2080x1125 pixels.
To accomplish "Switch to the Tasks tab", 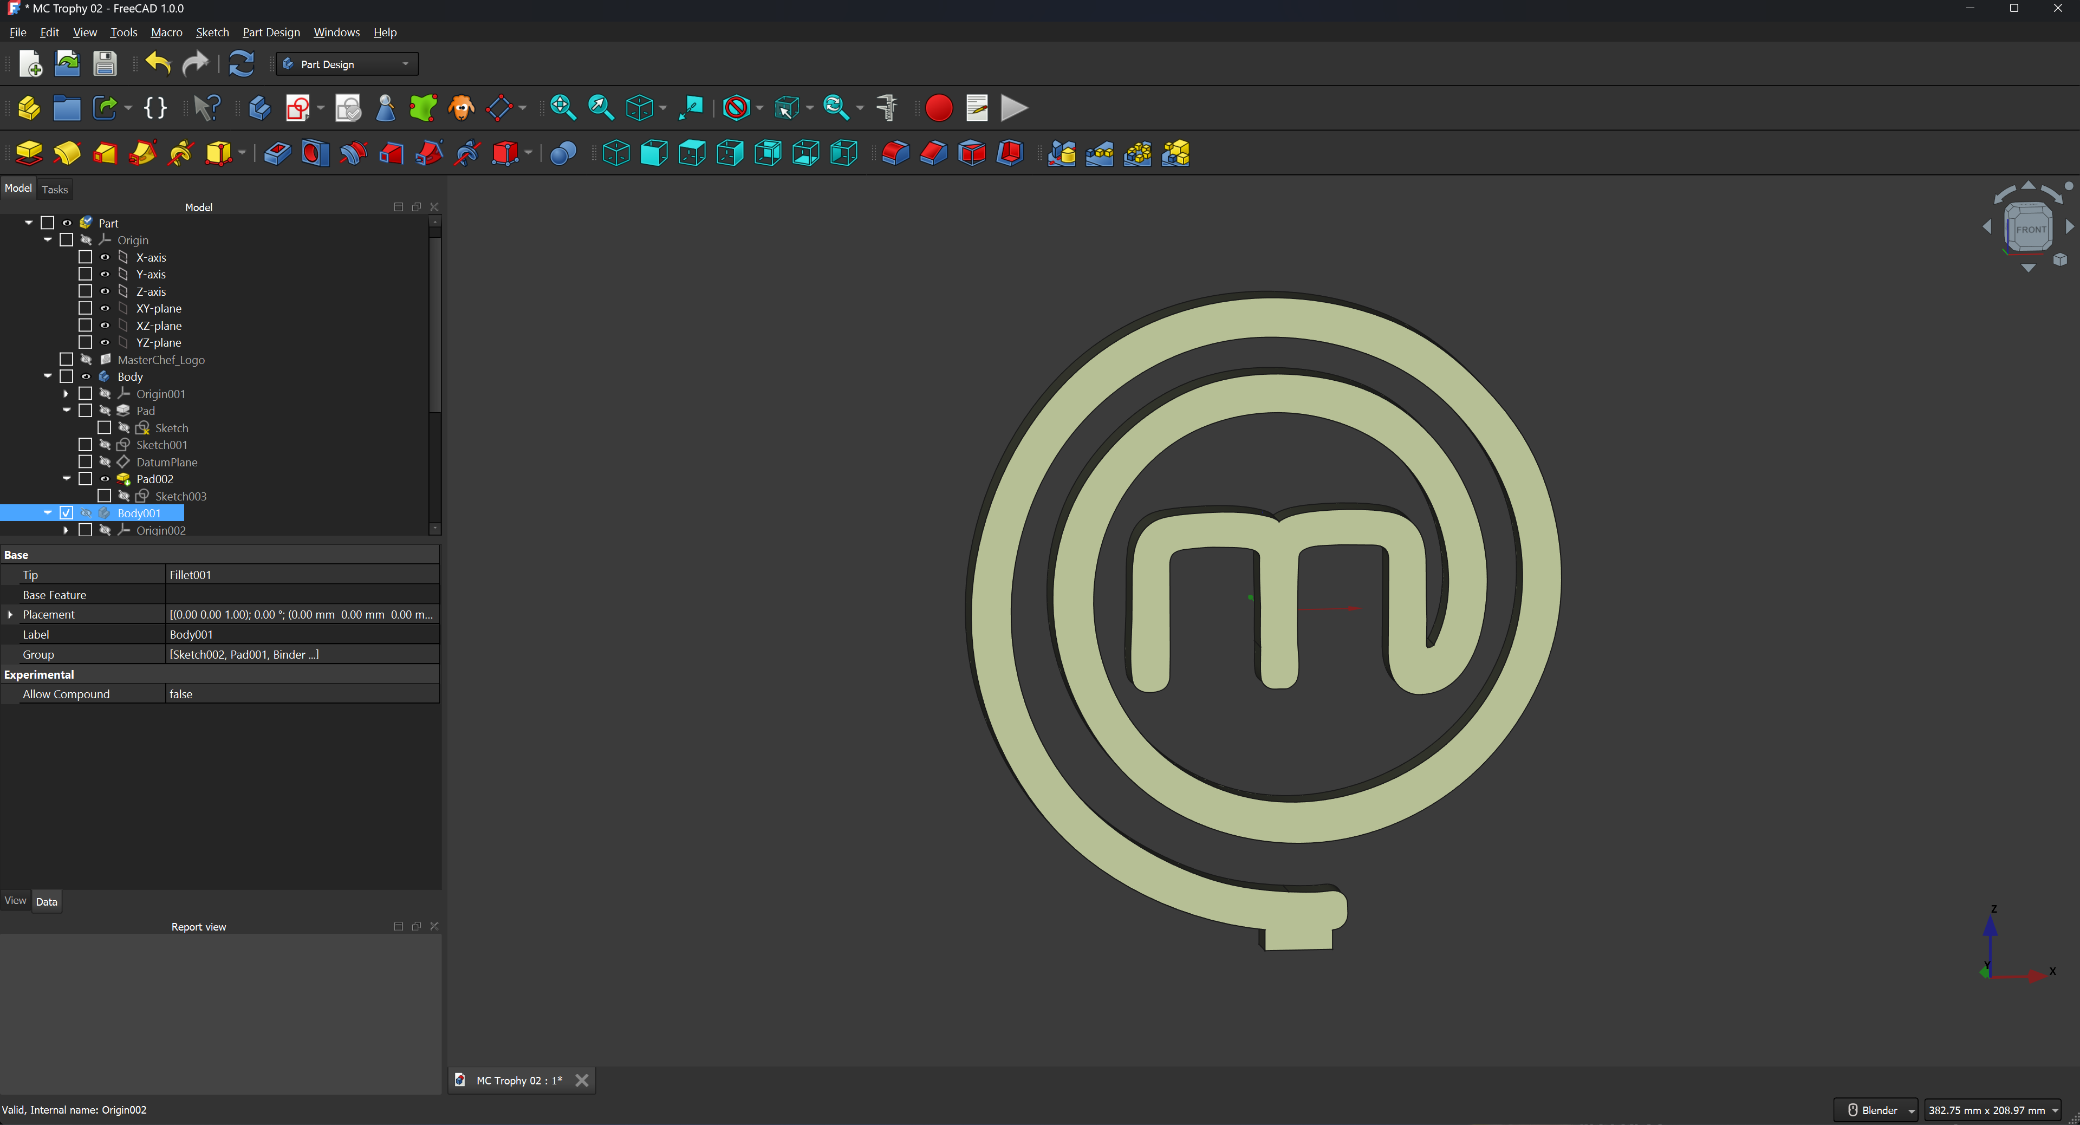I will [x=55, y=189].
